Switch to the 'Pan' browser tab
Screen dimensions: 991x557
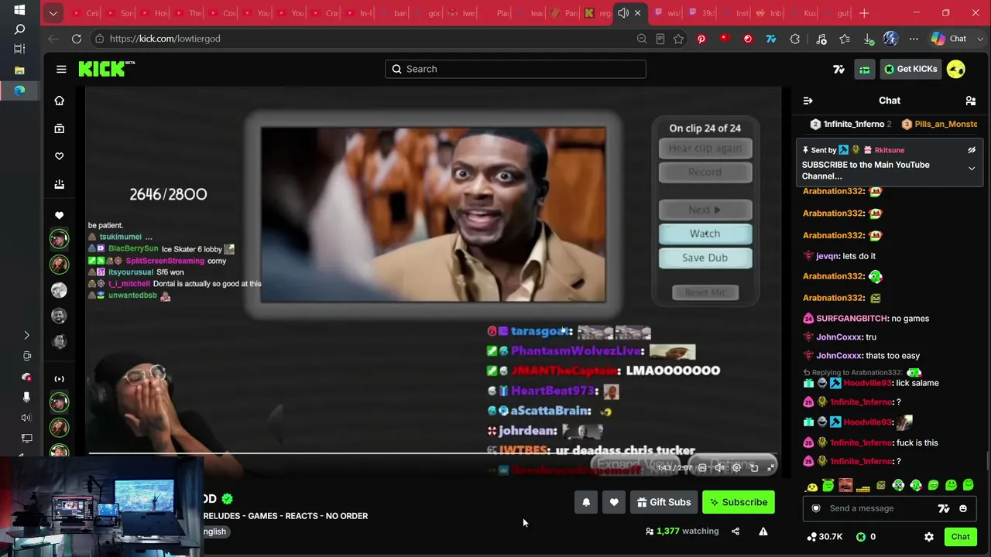(x=564, y=13)
